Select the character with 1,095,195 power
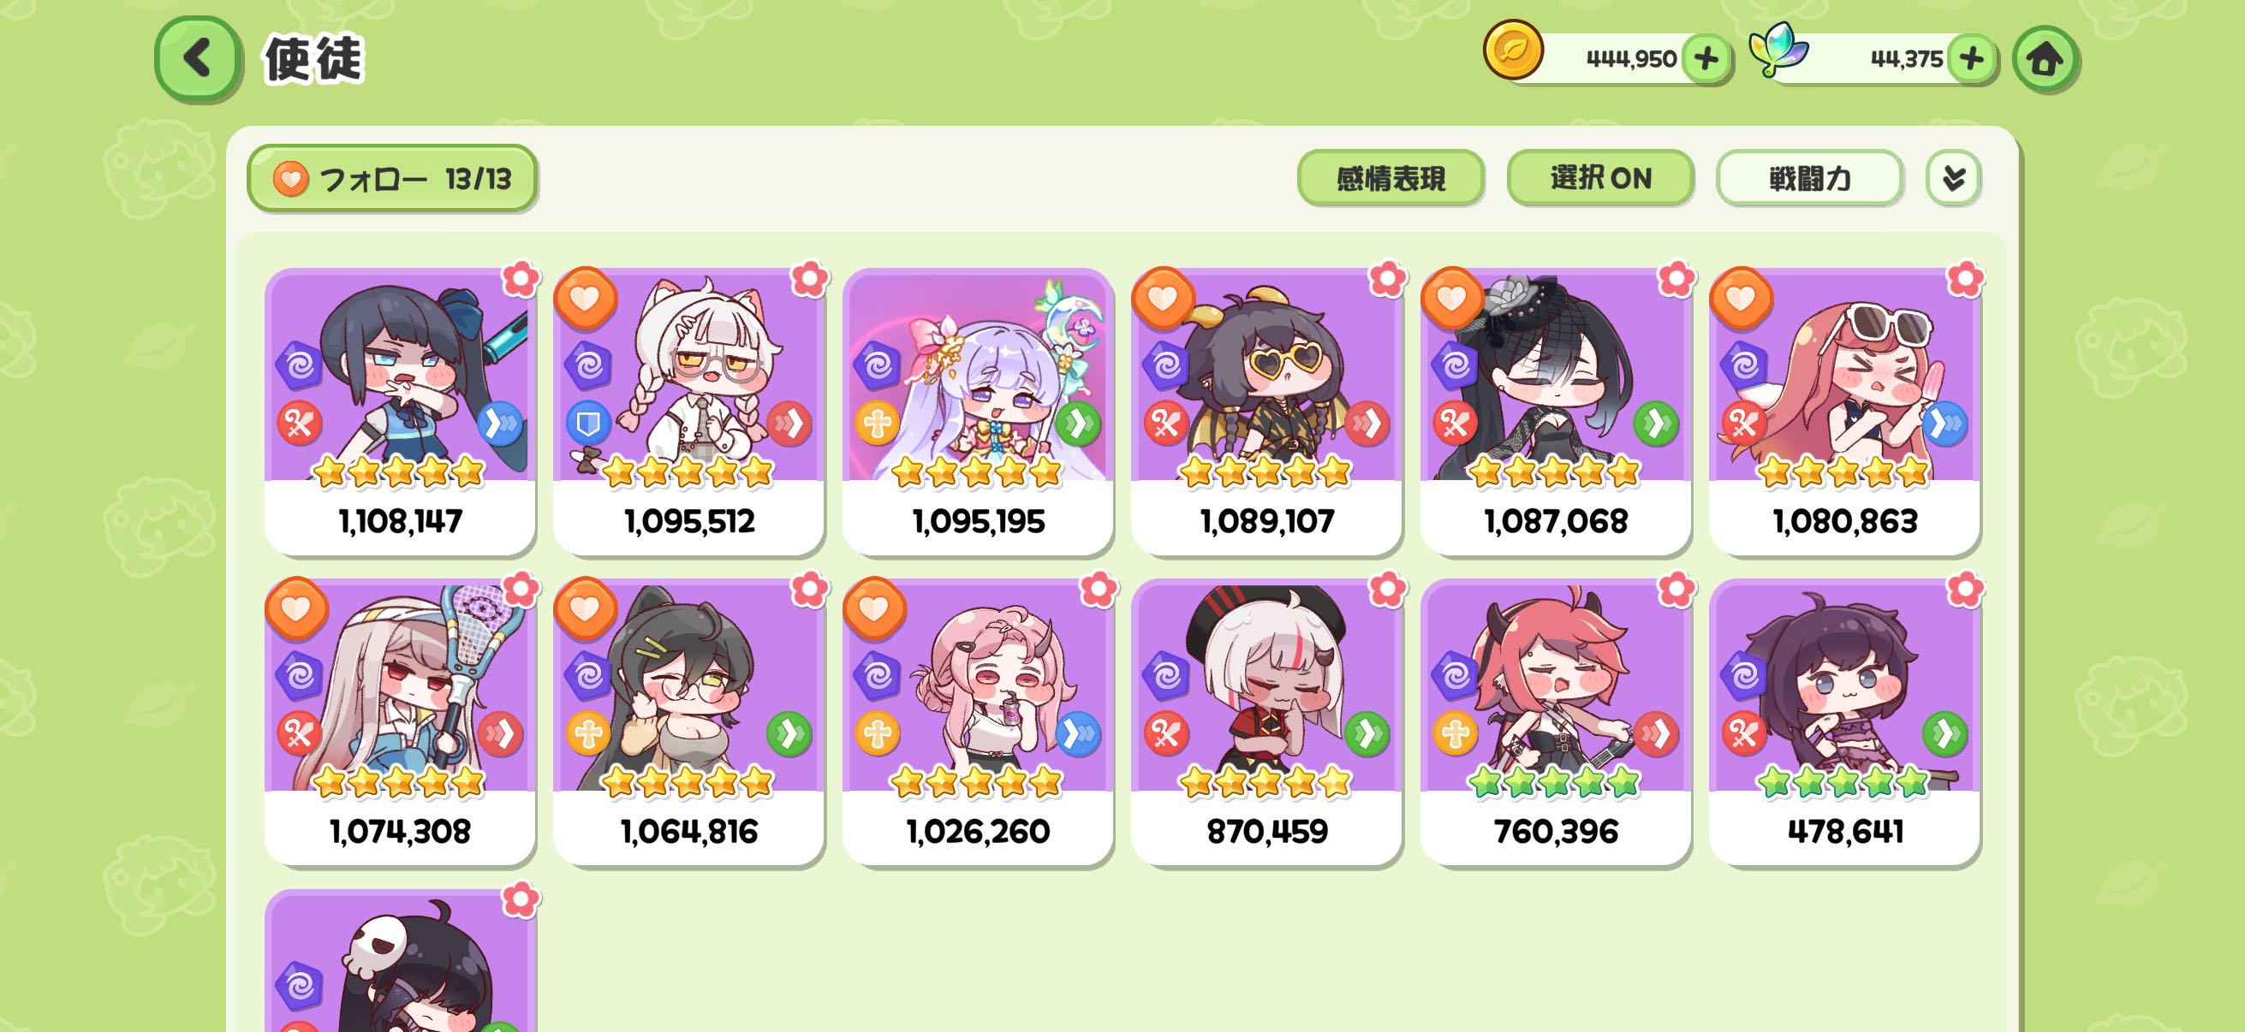 tap(978, 411)
